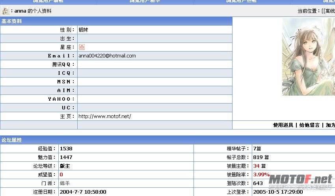Click the deletion rate 3.99%
This screenshot has width=335, height=196.
pos(261,174)
